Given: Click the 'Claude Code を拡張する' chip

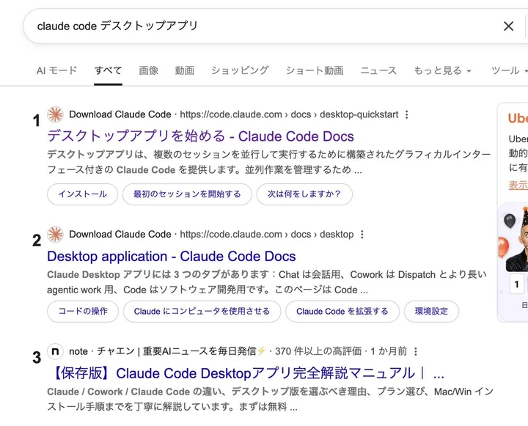Looking at the screenshot, I should (x=342, y=311).
